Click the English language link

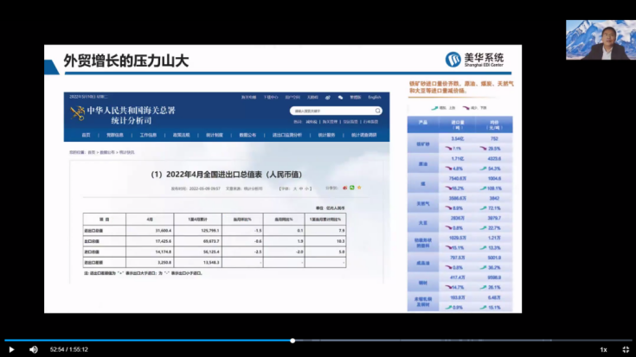point(375,98)
